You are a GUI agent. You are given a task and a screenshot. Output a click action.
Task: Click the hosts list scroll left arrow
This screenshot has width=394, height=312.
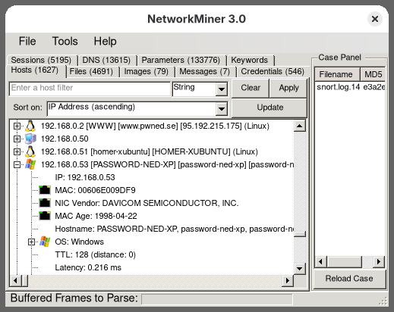pyautogui.click(x=16, y=280)
